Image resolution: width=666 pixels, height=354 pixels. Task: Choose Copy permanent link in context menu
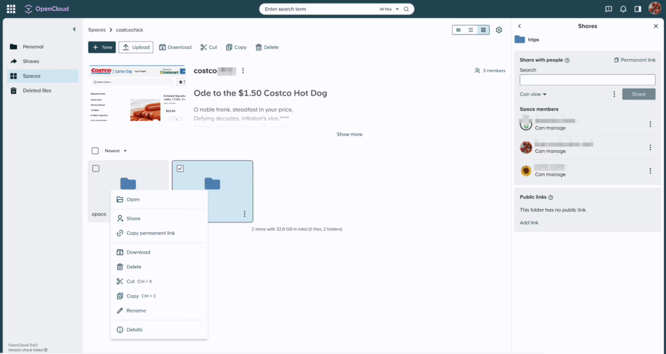(159, 234)
